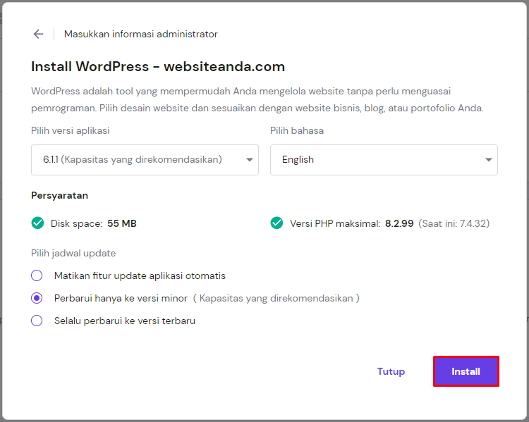This screenshot has height=422, width=529.
Task: Go back using the left arrow icon
Action: pyautogui.click(x=39, y=34)
